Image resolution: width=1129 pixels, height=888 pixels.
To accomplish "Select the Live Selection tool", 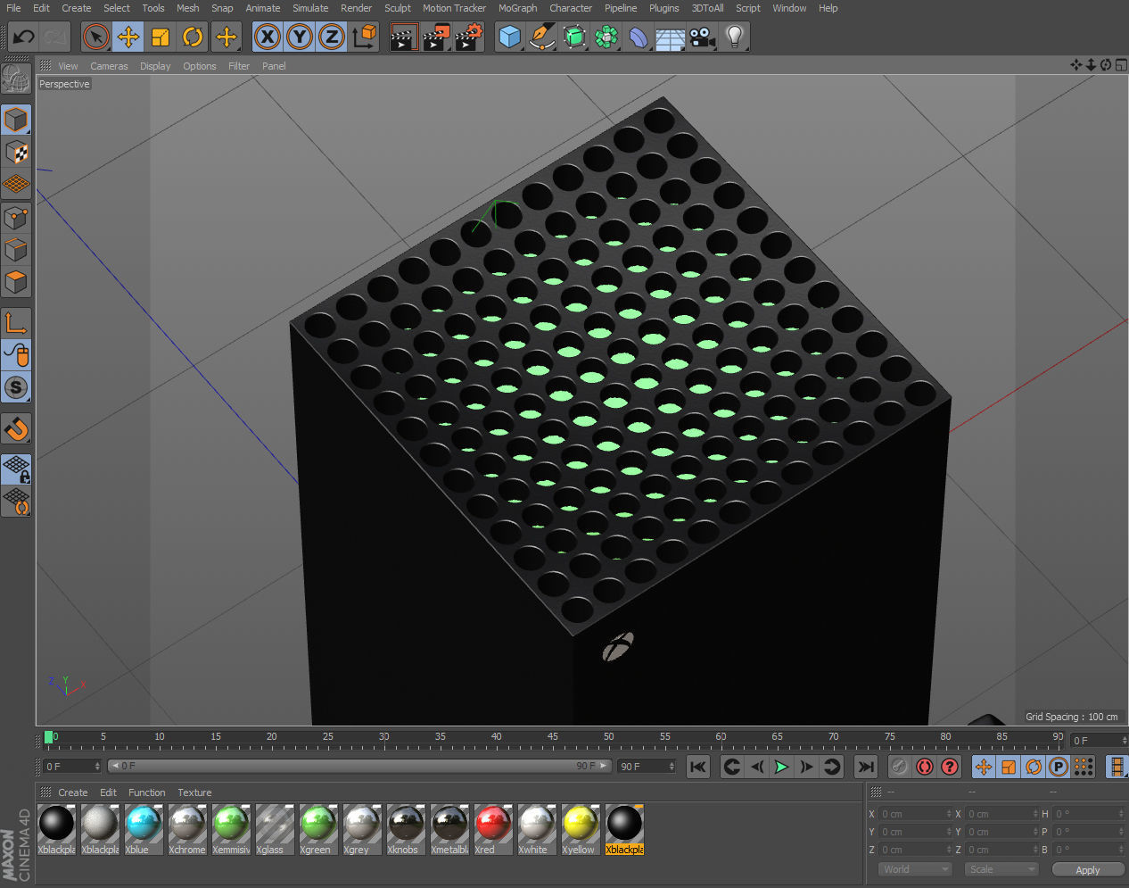I will [95, 37].
